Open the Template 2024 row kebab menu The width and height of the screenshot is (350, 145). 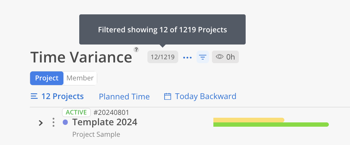[x=53, y=122]
